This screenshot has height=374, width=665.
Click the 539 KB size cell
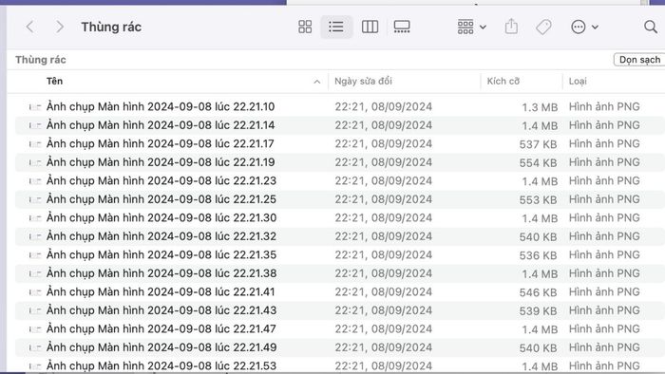[x=538, y=311]
